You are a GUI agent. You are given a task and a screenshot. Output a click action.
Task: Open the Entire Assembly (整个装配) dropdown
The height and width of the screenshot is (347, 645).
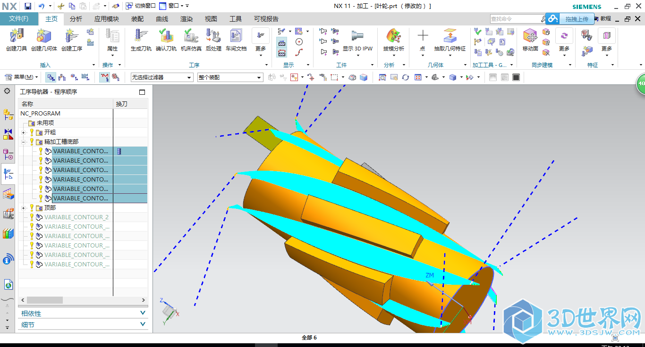[230, 77]
